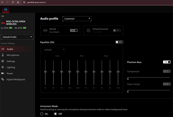Open the Microphone section in sidebar
Image resolution: width=173 pixels, height=117 pixels.
(13, 55)
